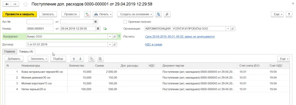Open calendar for Номер date field

pos(98,29)
